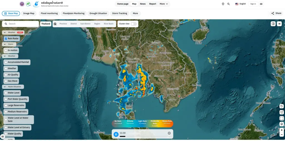Open the Storm Tracking tab
Image resolution: width=285 pixels, height=141 pixels.
[120, 13]
